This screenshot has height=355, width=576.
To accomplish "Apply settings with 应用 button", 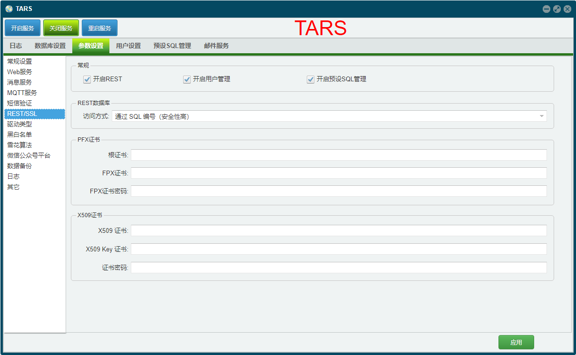I will point(516,342).
